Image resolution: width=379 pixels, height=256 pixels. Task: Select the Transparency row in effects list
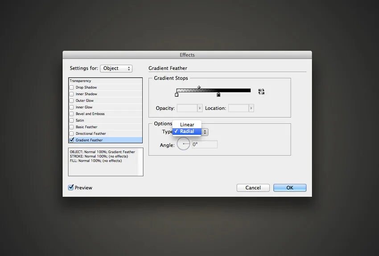coord(106,81)
